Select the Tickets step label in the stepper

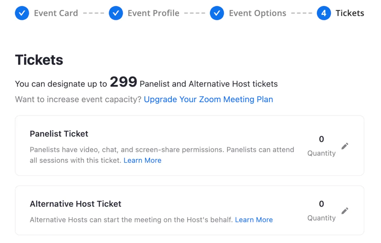[350, 13]
